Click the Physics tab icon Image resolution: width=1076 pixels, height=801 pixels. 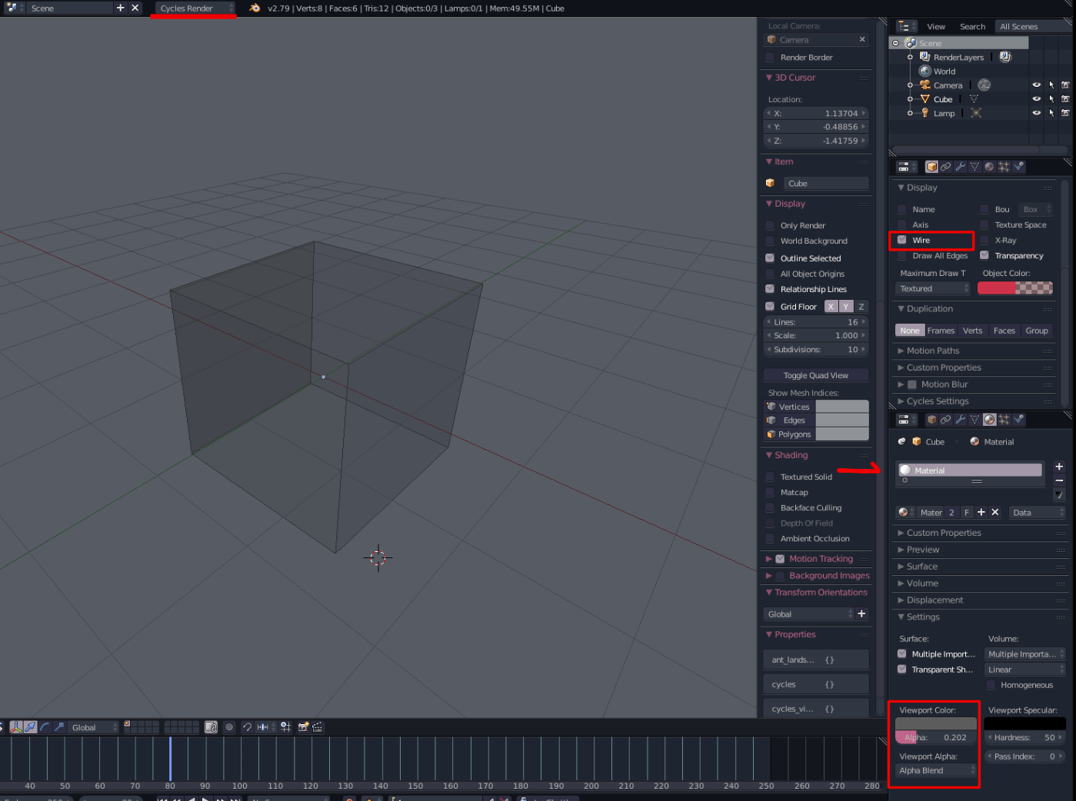click(1018, 166)
